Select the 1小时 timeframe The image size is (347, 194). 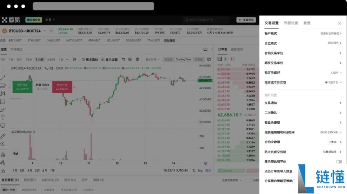pyautogui.click(x=39, y=59)
